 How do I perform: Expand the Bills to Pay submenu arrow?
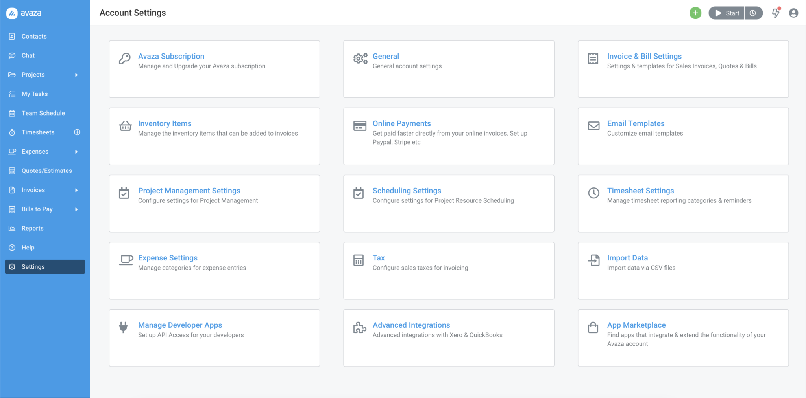[x=76, y=209]
